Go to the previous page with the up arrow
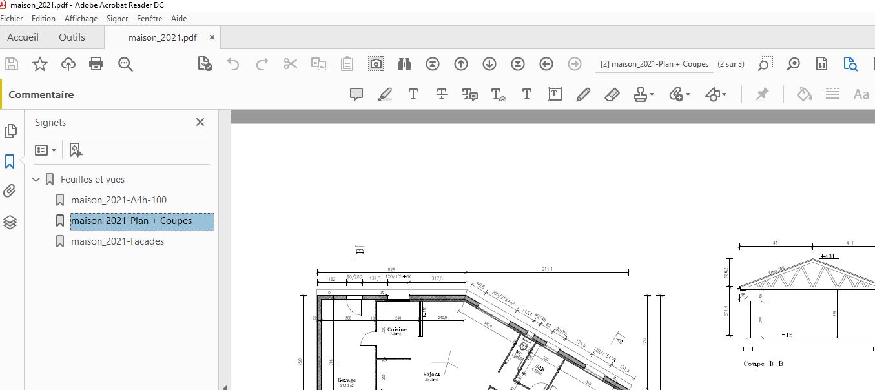This screenshot has width=875, height=390. pyautogui.click(x=461, y=64)
